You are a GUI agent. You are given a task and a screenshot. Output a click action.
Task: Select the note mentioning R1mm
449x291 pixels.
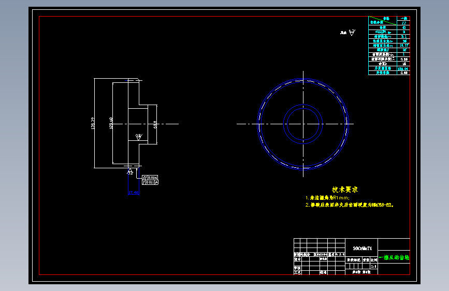(x=327, y=198)
